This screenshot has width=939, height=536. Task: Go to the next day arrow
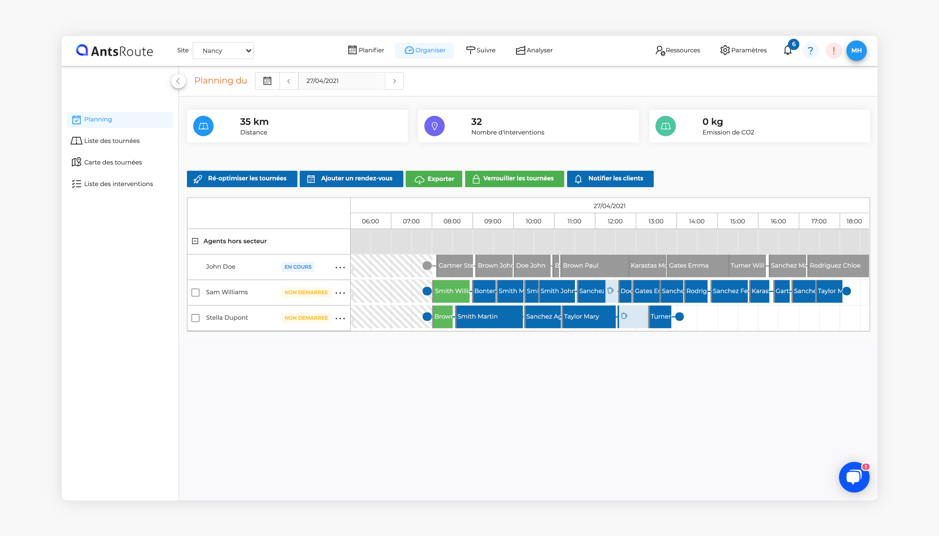pos(394,81)
